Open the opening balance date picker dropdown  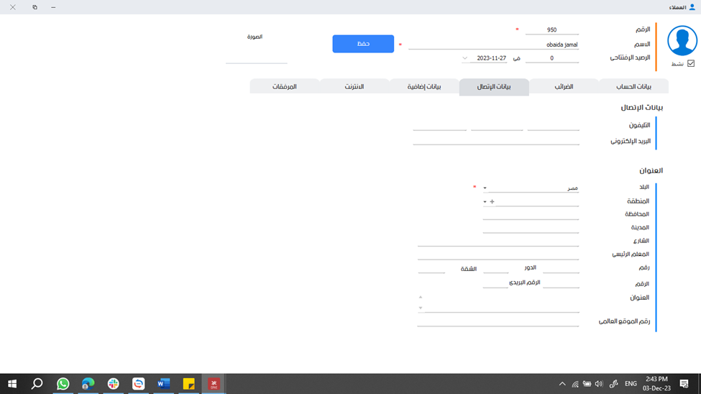pyautogui.click(x=464, y=58)
